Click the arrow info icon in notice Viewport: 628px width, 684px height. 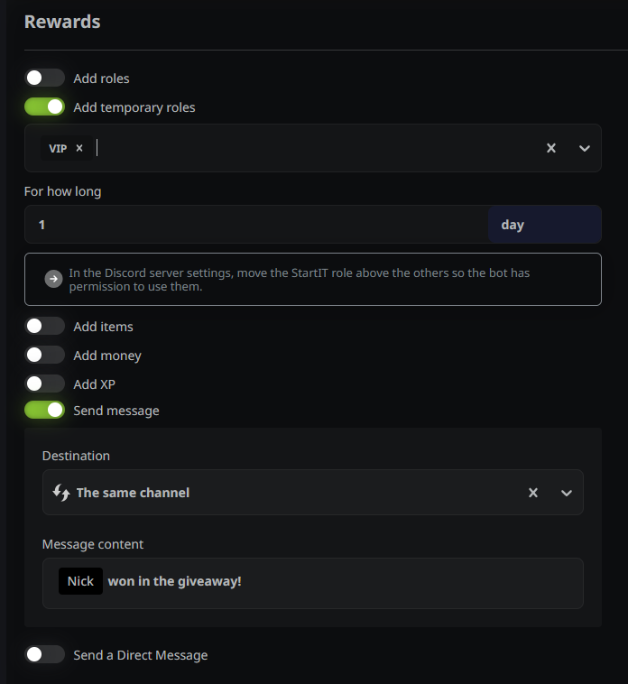coord(54,279)
